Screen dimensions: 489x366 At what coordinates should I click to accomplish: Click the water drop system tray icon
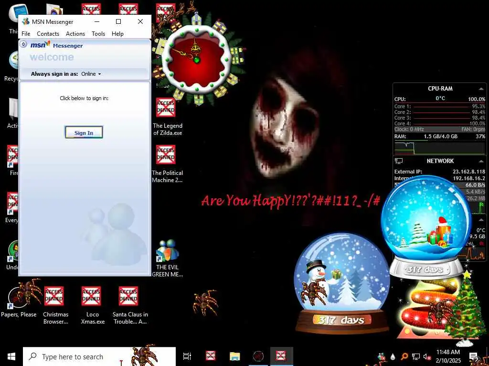point(393,356)
